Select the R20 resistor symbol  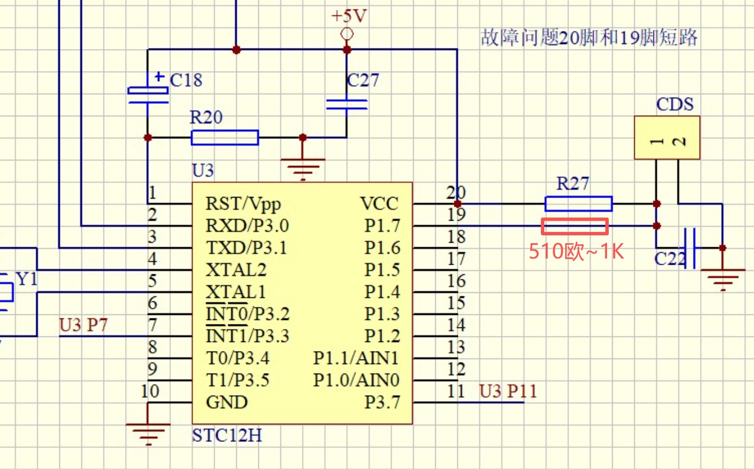click(224, 137)
